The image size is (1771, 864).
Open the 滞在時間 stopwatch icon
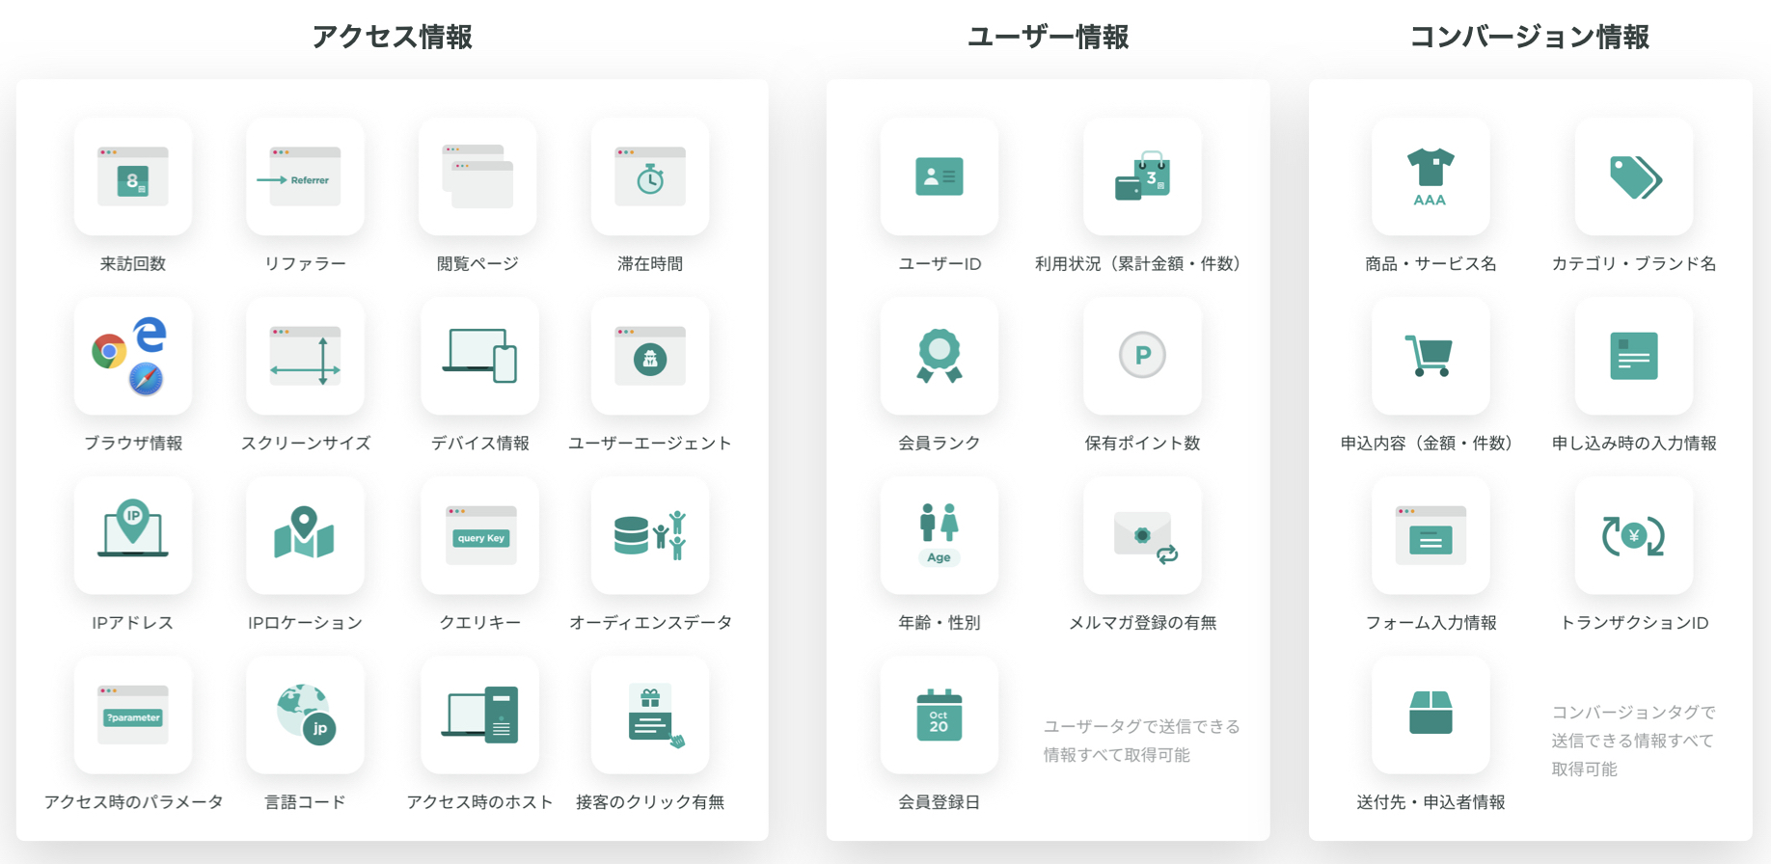tap(650, 177)
